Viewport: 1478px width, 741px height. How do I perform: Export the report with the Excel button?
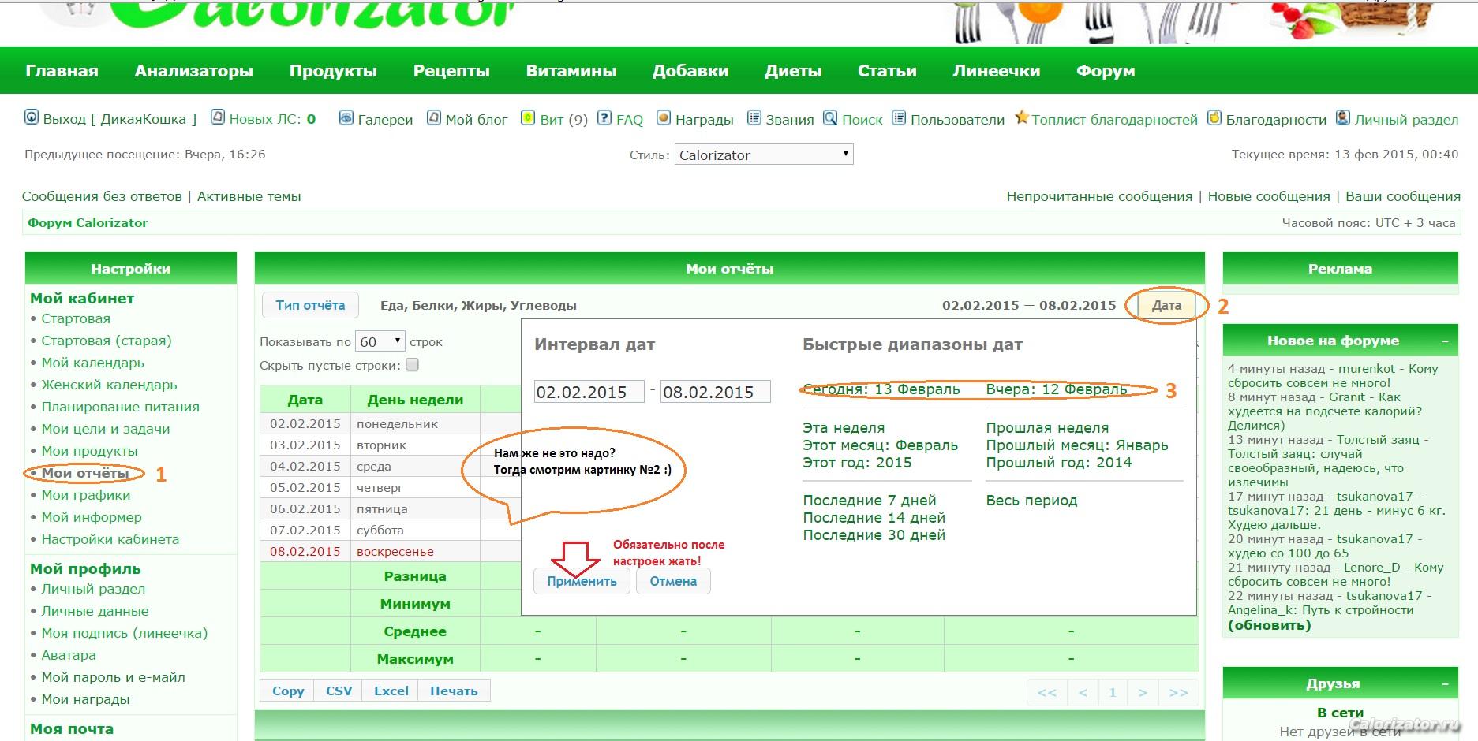coord(391,691)
